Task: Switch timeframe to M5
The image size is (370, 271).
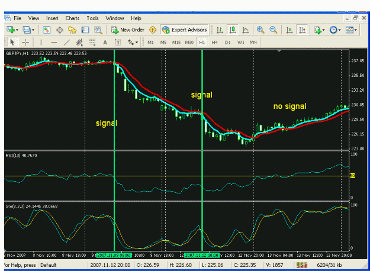Action: tap(163, 43)
